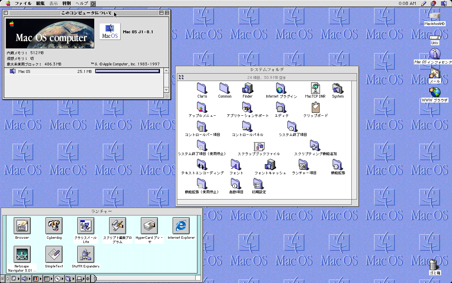Open Mac OS インフォセンター desktop icon

(x=435, y=54)
